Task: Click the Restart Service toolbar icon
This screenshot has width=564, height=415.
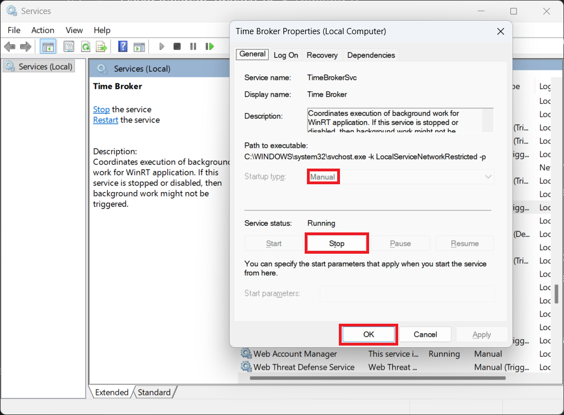Action: (x=209, y=46)
